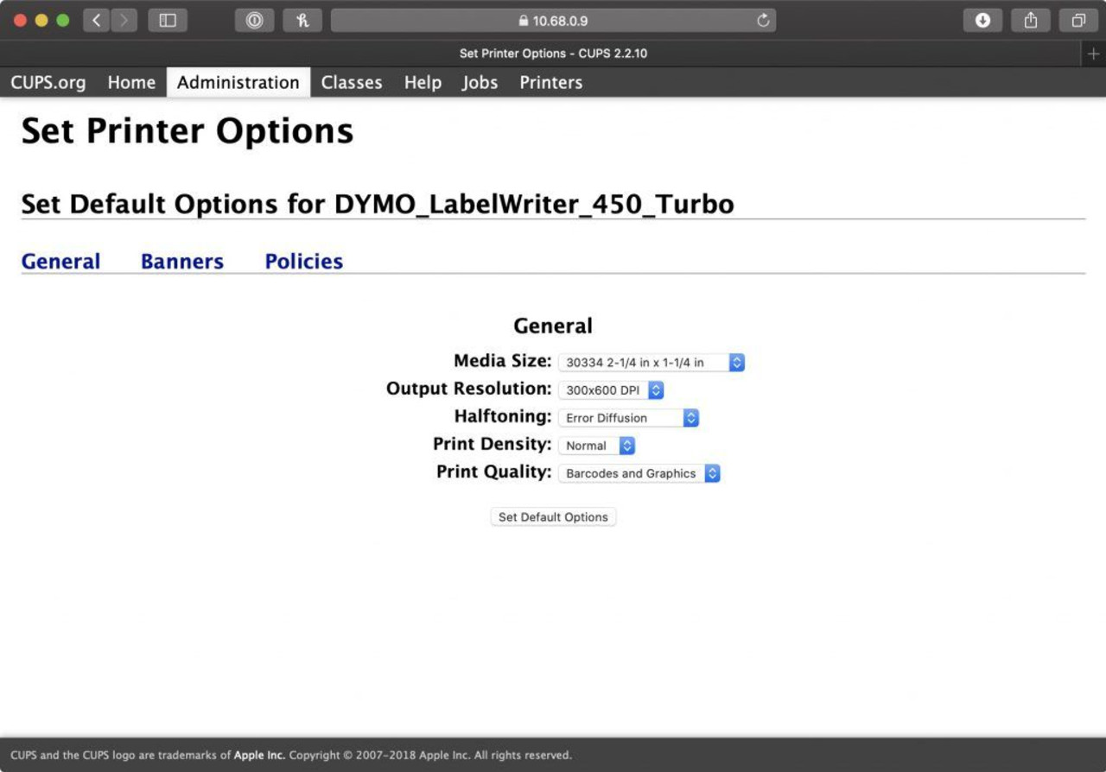Select the Administration tab
Viewport: 1106px width, 772px height.
pos(238,82)
